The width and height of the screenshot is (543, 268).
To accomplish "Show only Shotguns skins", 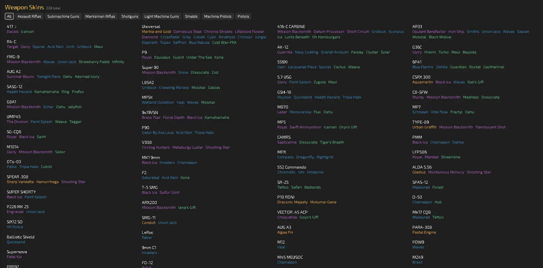I will (x=130, y=16).
